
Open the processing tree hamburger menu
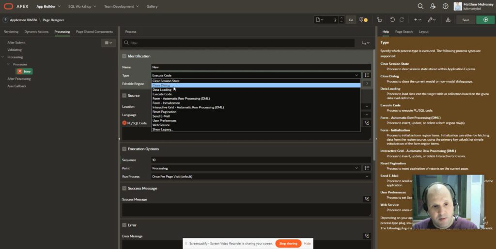click(x=108, y=43)
